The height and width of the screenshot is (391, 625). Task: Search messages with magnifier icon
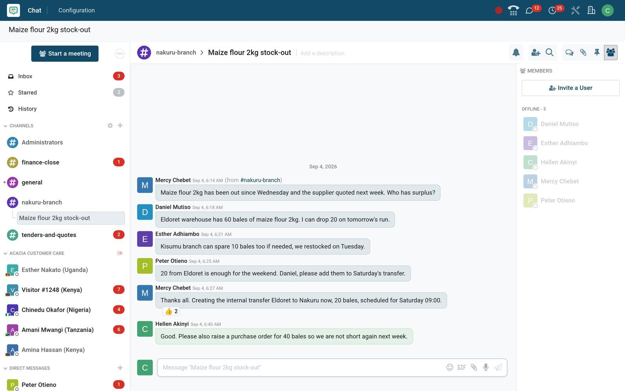(550, 52)
